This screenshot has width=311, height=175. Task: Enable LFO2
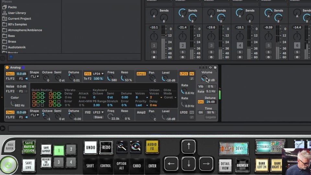(184, 112)
